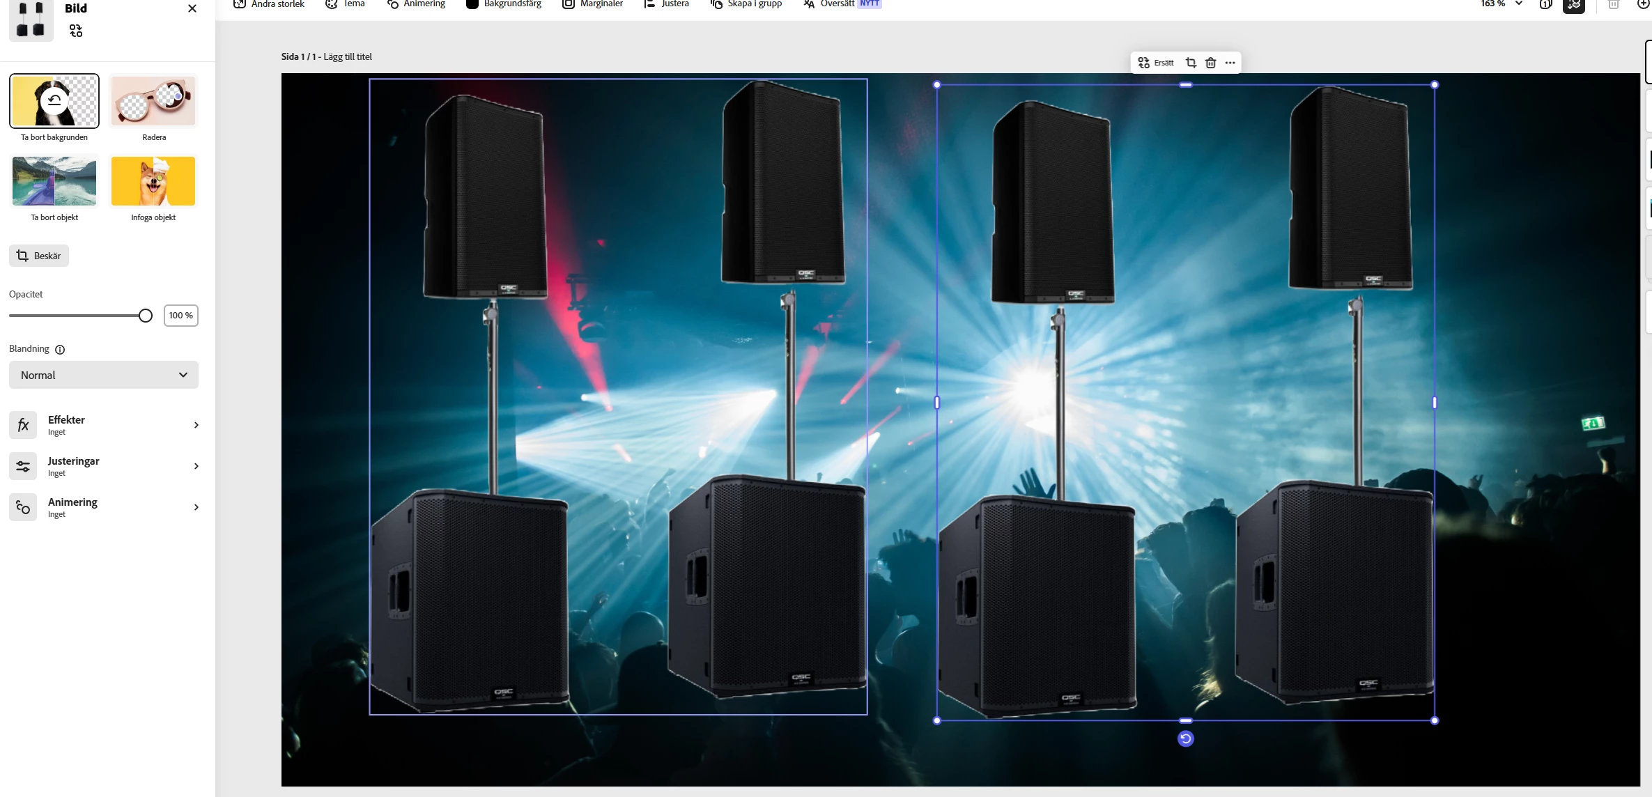Viewport: 1652px width, 797px height.
Task: Open the Normal blend mode dropdown
Action: click(104, 375)
